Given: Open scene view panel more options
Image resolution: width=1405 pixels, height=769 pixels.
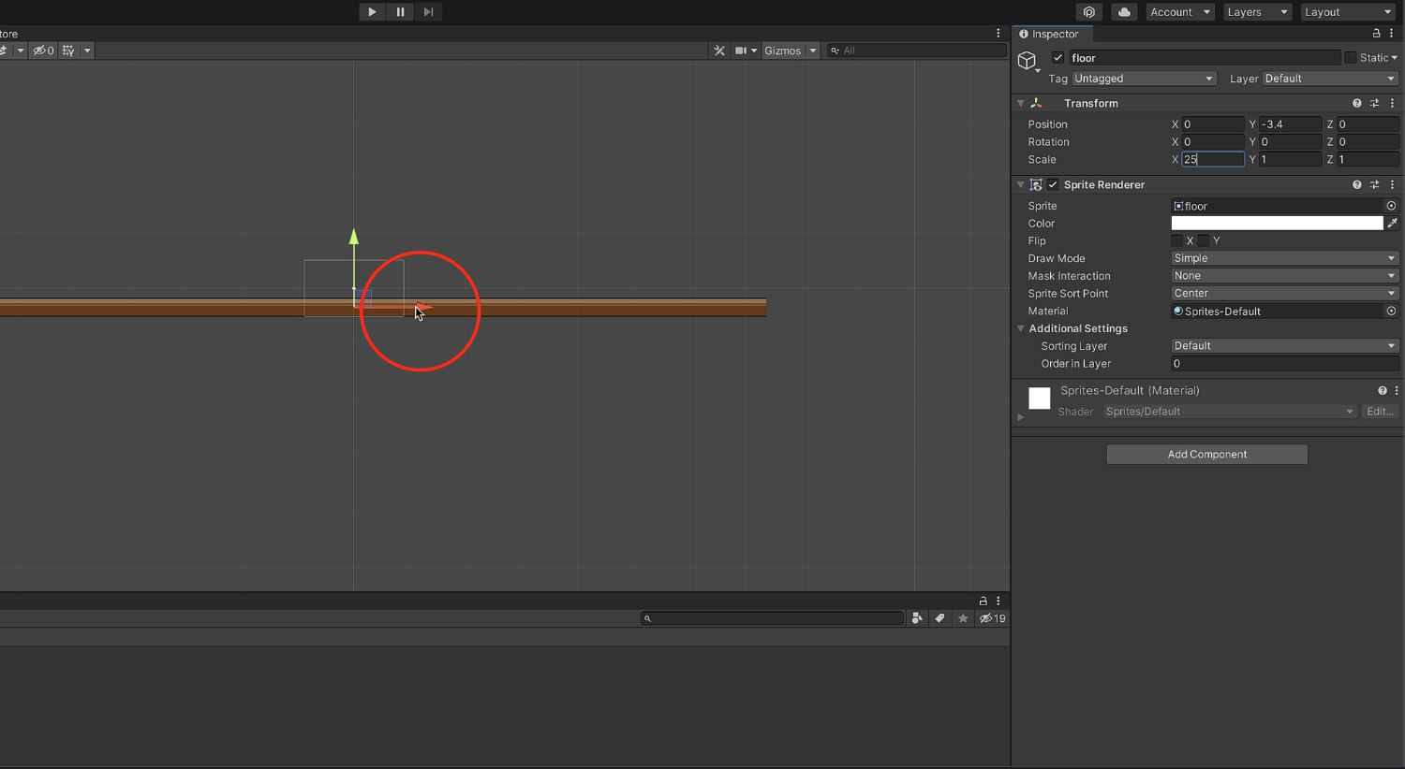Looking at the screenshot, I should pos(998,34).
